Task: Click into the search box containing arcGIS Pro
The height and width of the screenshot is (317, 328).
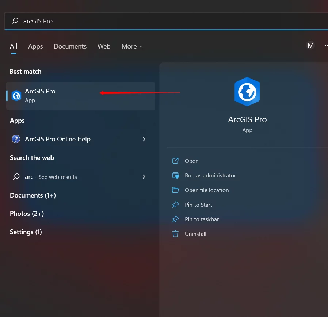Action: [167, 21]
